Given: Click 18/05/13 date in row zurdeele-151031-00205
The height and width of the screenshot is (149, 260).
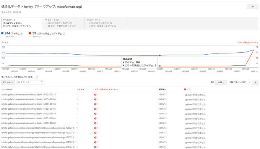Looking at the screenshot, I should coord(162,99).
